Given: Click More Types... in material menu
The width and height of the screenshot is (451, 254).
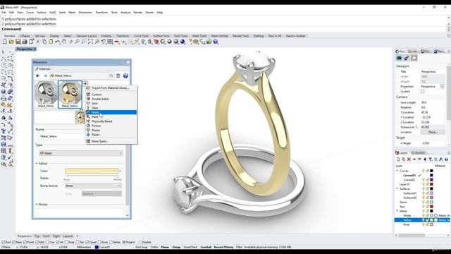Looking at the screenshot, I should (111, 141).
